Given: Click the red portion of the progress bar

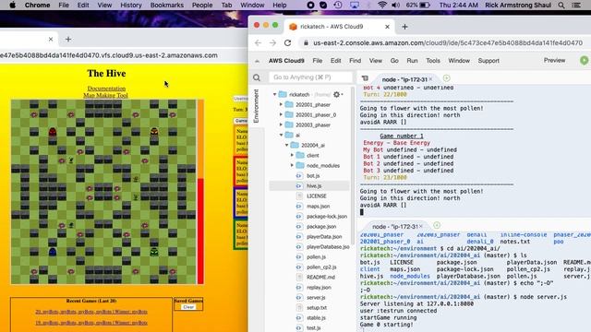Looking at the screenshot, I should (200, 231).
